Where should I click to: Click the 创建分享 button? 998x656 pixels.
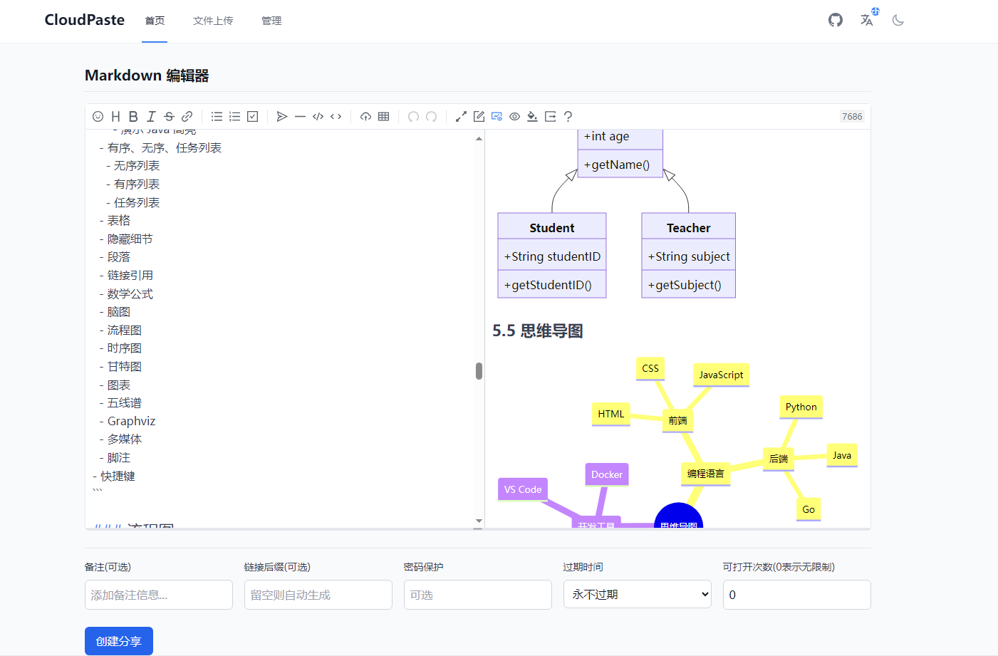119,641
